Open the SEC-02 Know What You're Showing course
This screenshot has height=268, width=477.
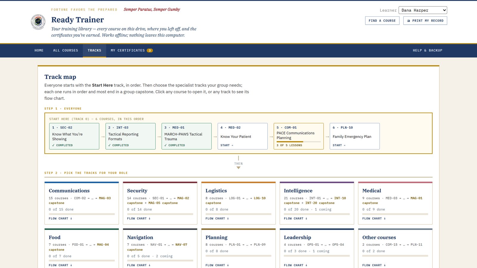(x=74, y=136)
